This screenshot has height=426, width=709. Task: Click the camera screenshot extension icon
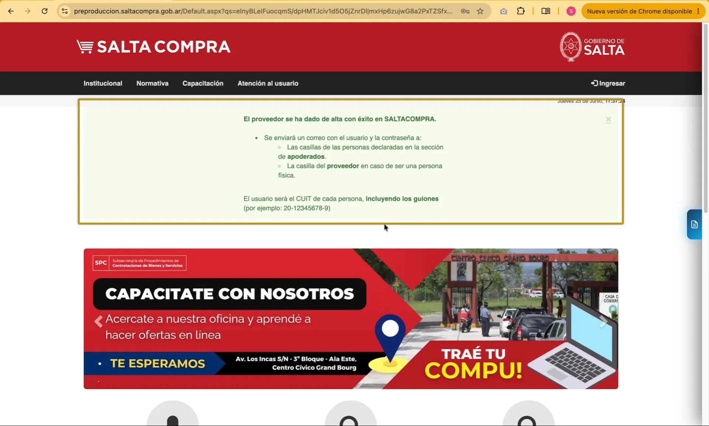click(x=503, y=11)
